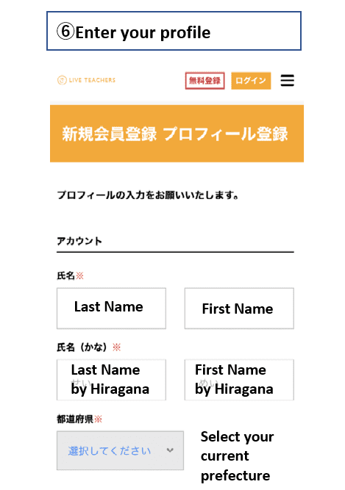Focus the Last Name input field
The width and height of the screenshot is (345, 490).
click(x=111, y=309)
